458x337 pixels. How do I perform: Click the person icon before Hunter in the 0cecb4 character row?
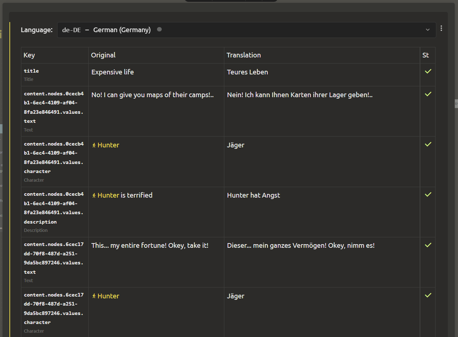tap(94, 145)
